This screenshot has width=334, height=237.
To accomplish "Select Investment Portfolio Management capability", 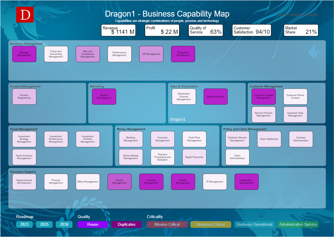I will tap(88, 139).
